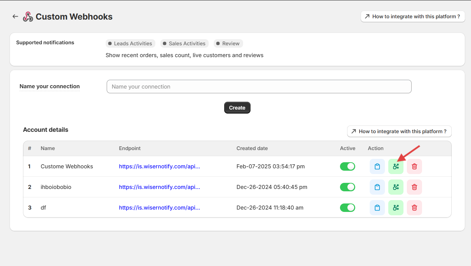Open endpoint link for ihboiobobio

pyautogui.click(x=159, y=187)
